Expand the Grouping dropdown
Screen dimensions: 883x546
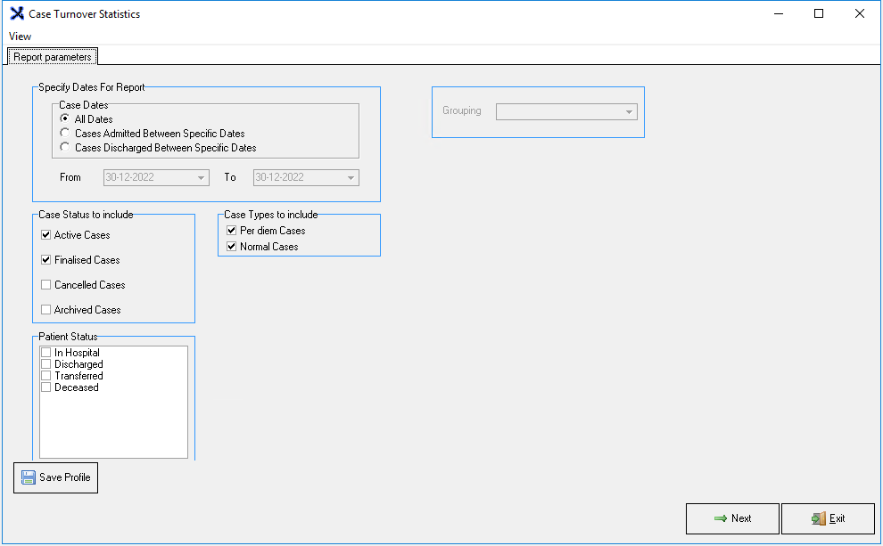pos(629,111)
